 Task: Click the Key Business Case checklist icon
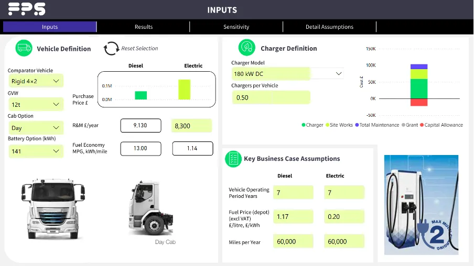coord(233,159)
